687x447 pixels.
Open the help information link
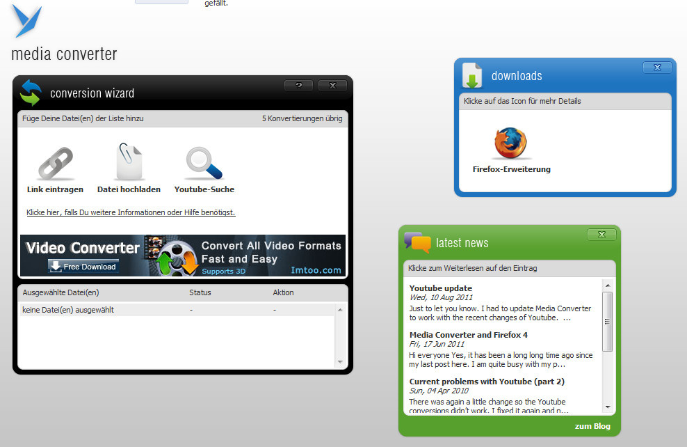[x=131, y=212]
